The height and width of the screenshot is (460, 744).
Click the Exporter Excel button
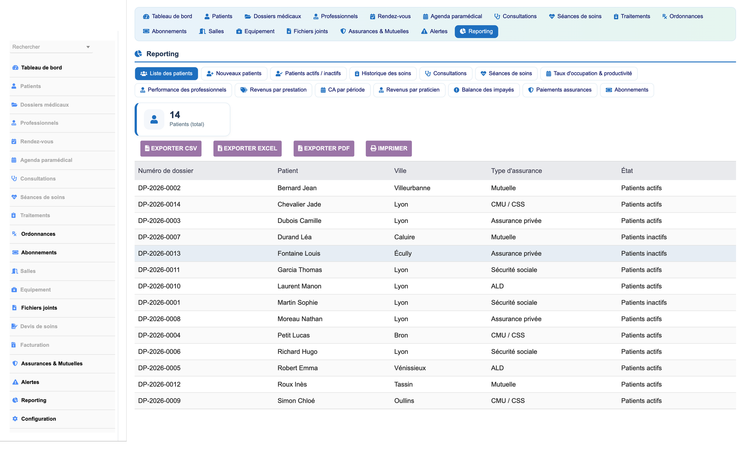pyautogui.click(x=247, y=148)
